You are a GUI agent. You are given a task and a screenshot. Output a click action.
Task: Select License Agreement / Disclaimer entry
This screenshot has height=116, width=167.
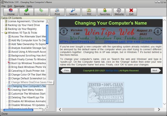click(26, 21)
